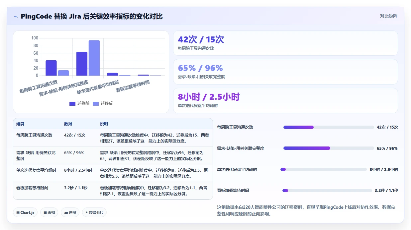This screenshot has height=230, width=411.
Task: Click the 迁移前 bar for 需求-缺陷-用例关联完整度
Action: (x=82, y=64)
